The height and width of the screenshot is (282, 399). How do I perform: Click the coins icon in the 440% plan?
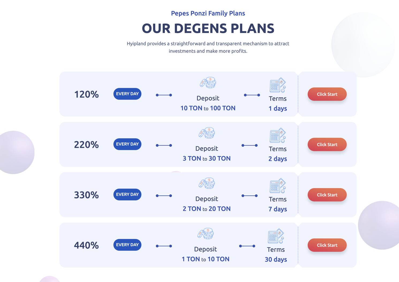point(206,233)
